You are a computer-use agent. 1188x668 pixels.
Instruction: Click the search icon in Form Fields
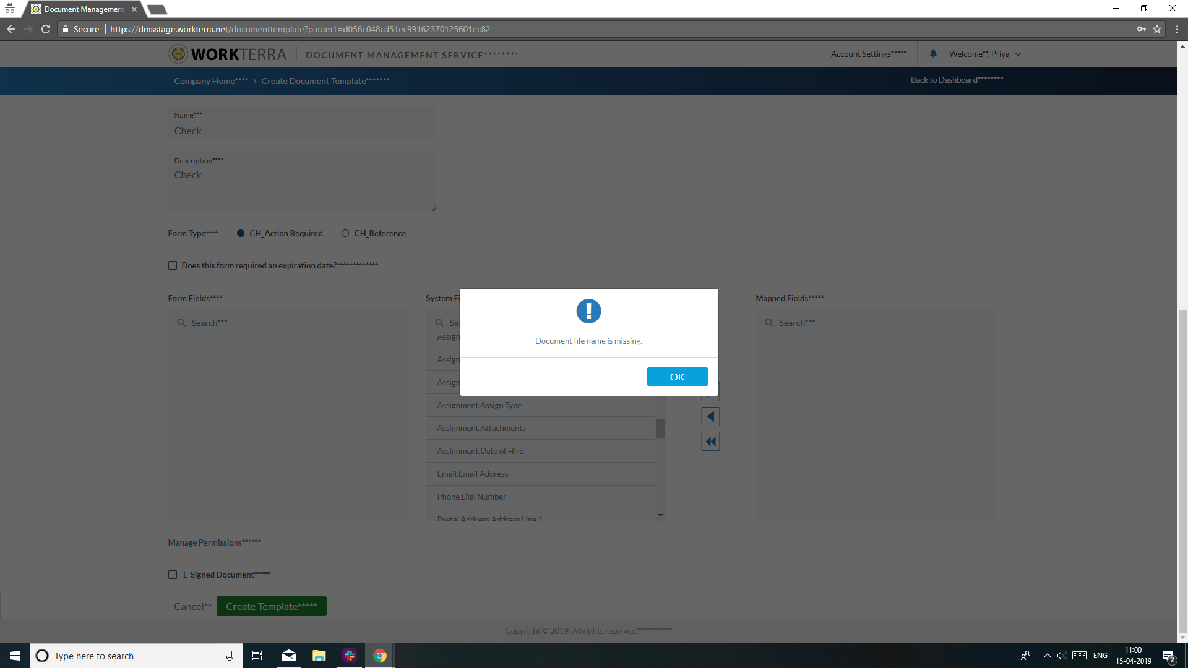(x=181, y=322)
